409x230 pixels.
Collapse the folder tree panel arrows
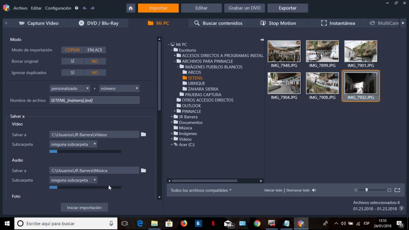(x=262, y=40)
